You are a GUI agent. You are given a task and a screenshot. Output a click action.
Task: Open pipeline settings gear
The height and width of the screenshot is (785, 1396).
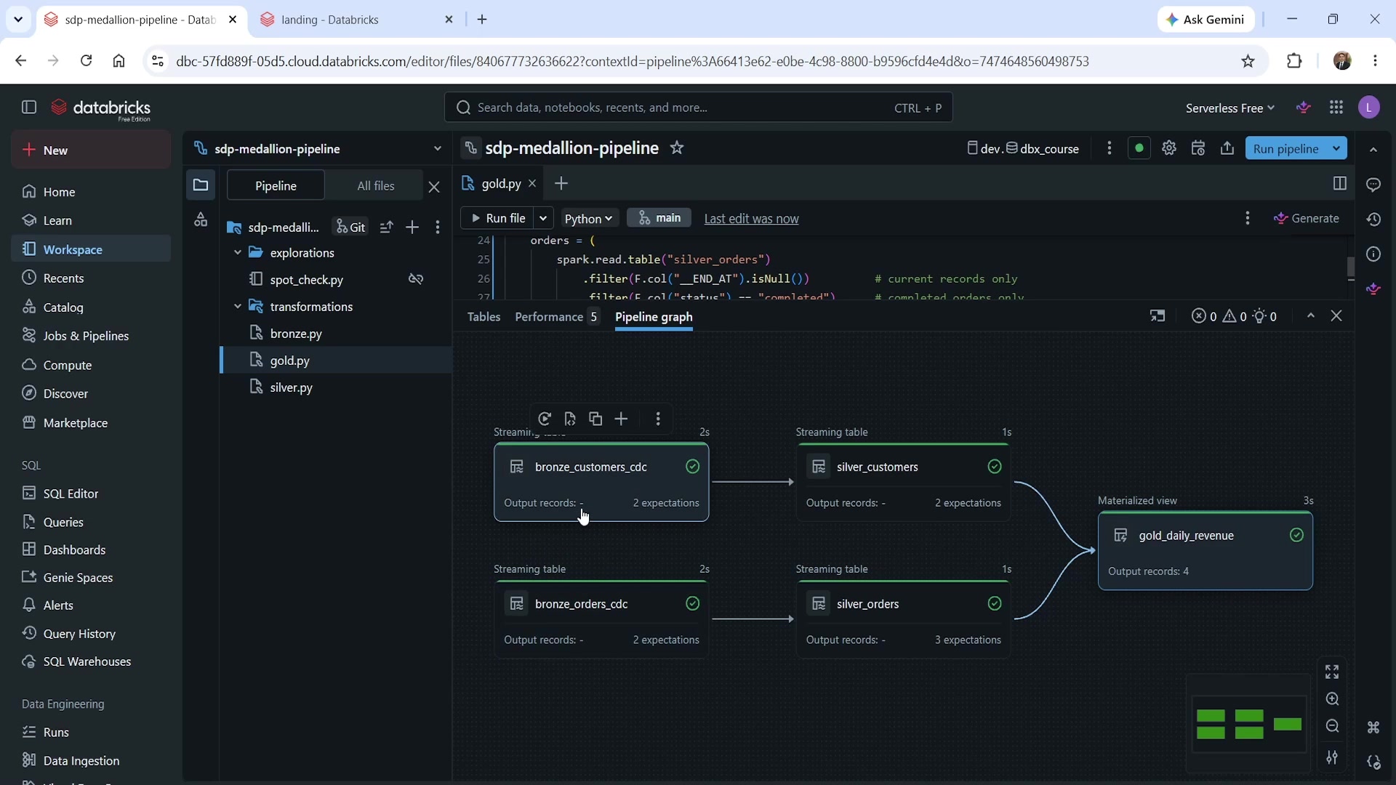pyautogui.click(x=1169, y=148)
